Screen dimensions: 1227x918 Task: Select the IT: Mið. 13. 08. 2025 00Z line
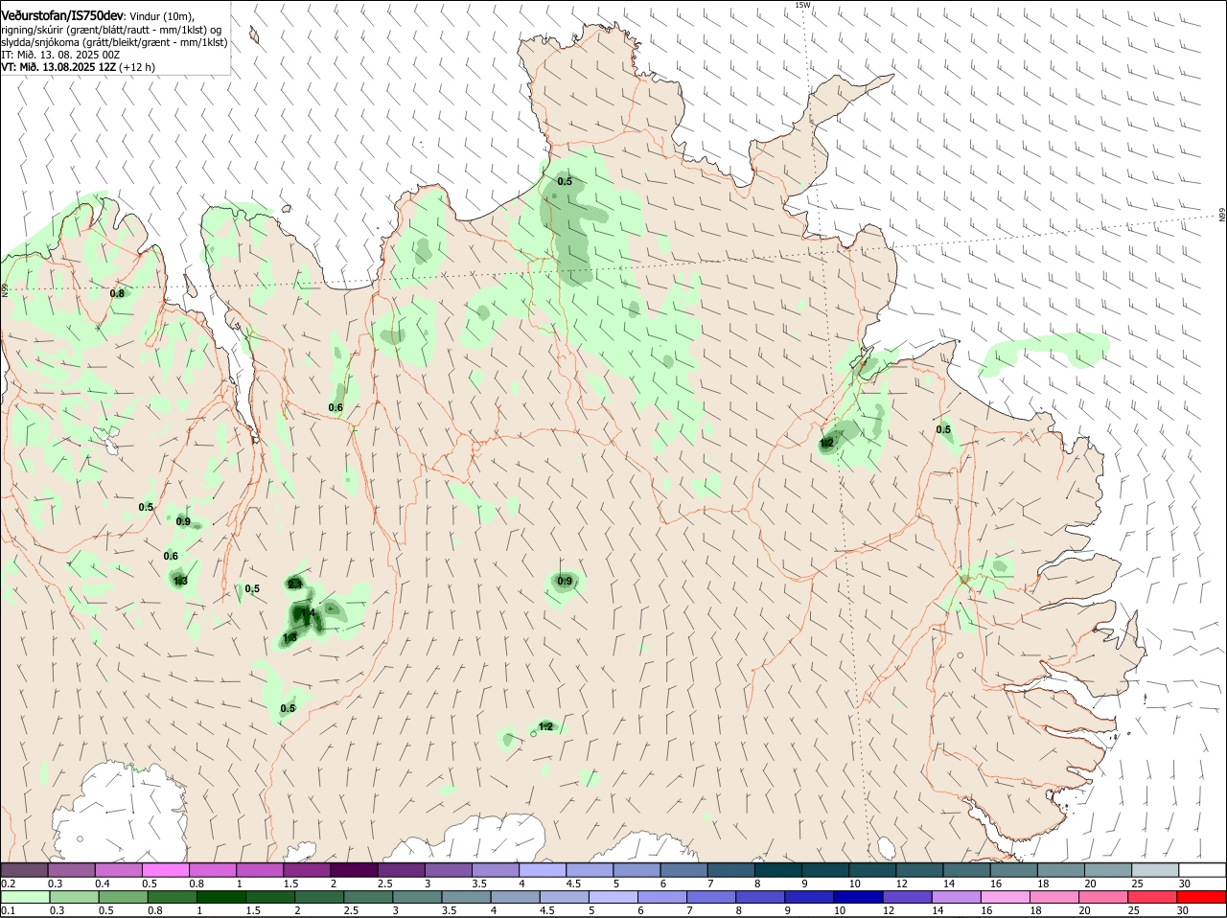[60, 55]
